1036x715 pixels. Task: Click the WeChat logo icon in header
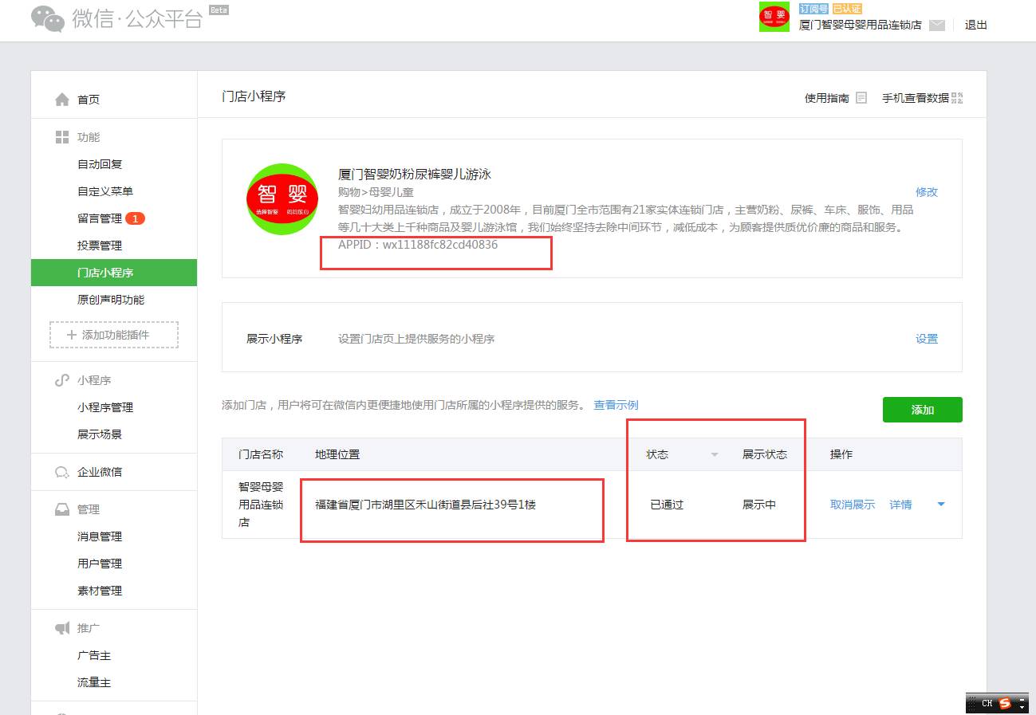click(x=48, y=19)
